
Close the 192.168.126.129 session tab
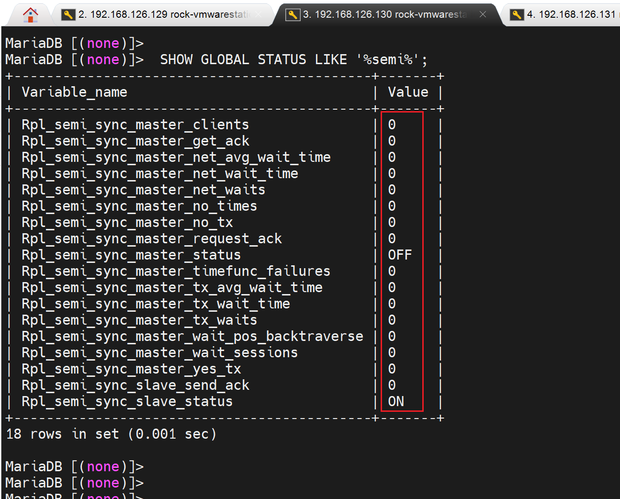259,14
